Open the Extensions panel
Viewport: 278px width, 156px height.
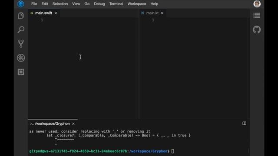pyautogui.click(x=21, y=72)
